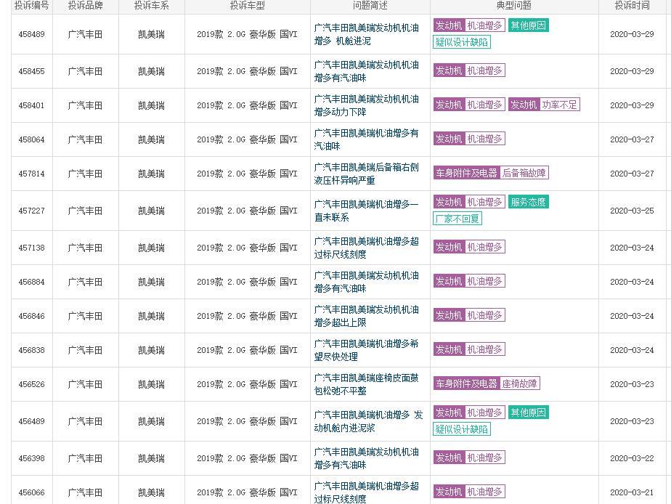Image resolution: width=671 pixels, height=504 pixels.
Task: Click 后备箱故障 tag in row 457814
Action: 524,174
